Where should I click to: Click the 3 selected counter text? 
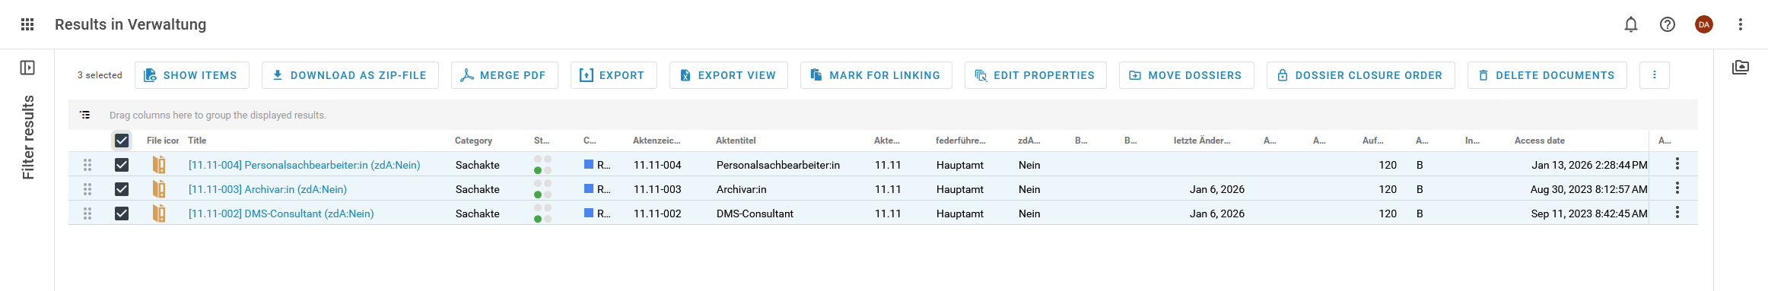pyautogui.click(x=100, y=75)
